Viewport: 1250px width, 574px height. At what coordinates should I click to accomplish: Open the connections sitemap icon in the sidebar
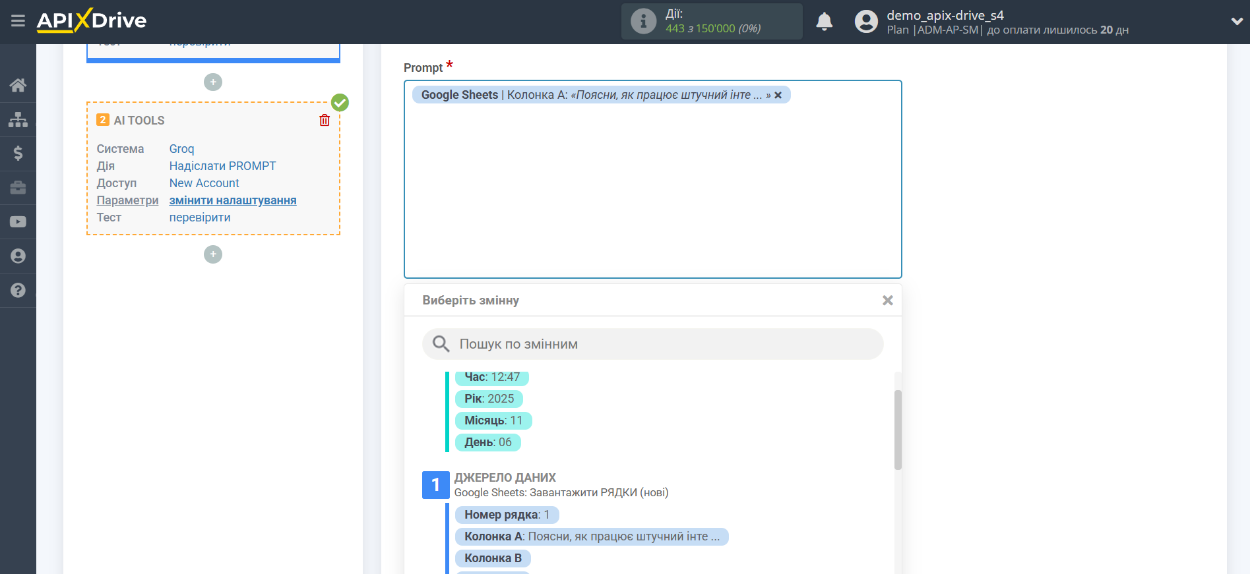point(18,119)
